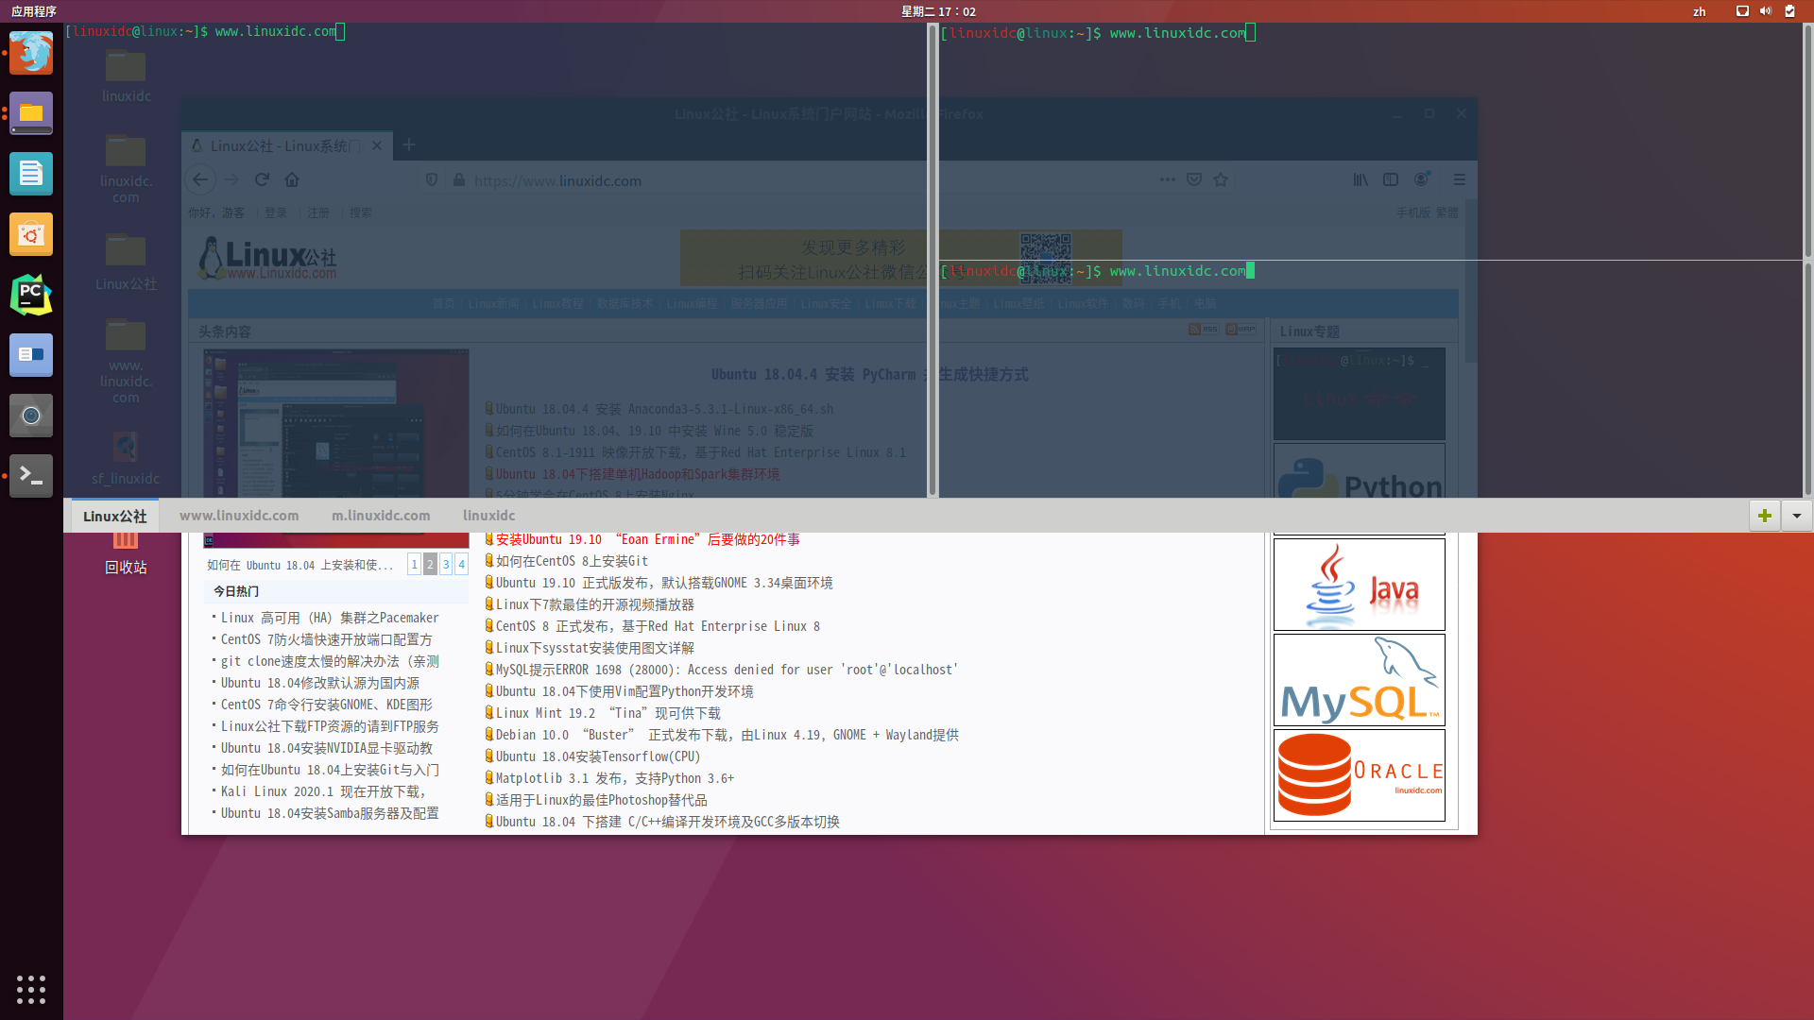The height and width of the screenshot is (1020, 1814).
Task: Open Debian 10.0 Buster article
Action: (x=727, y=735)
